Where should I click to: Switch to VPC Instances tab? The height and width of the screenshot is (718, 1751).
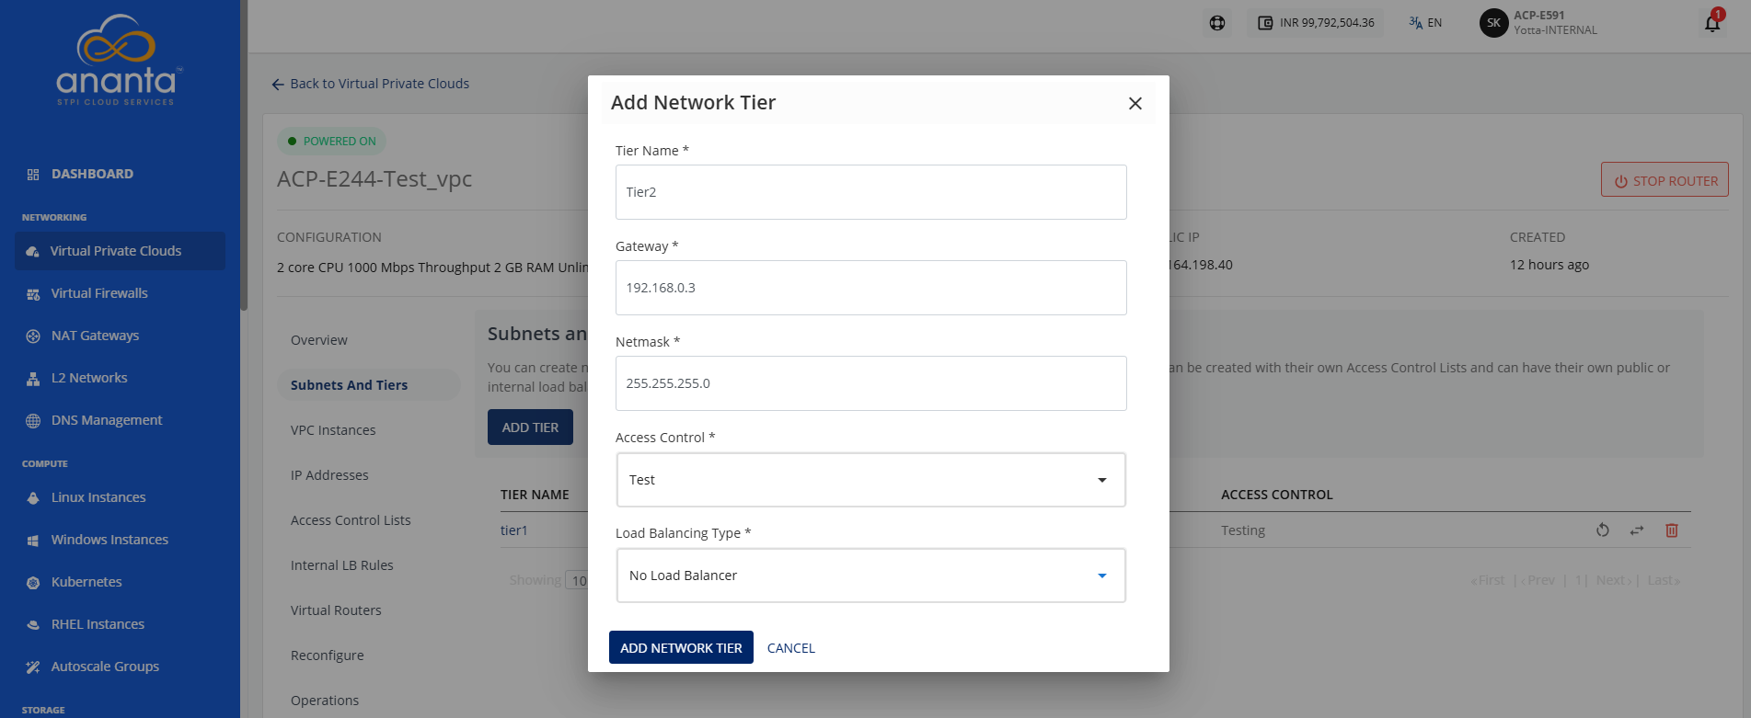(333, 430)
